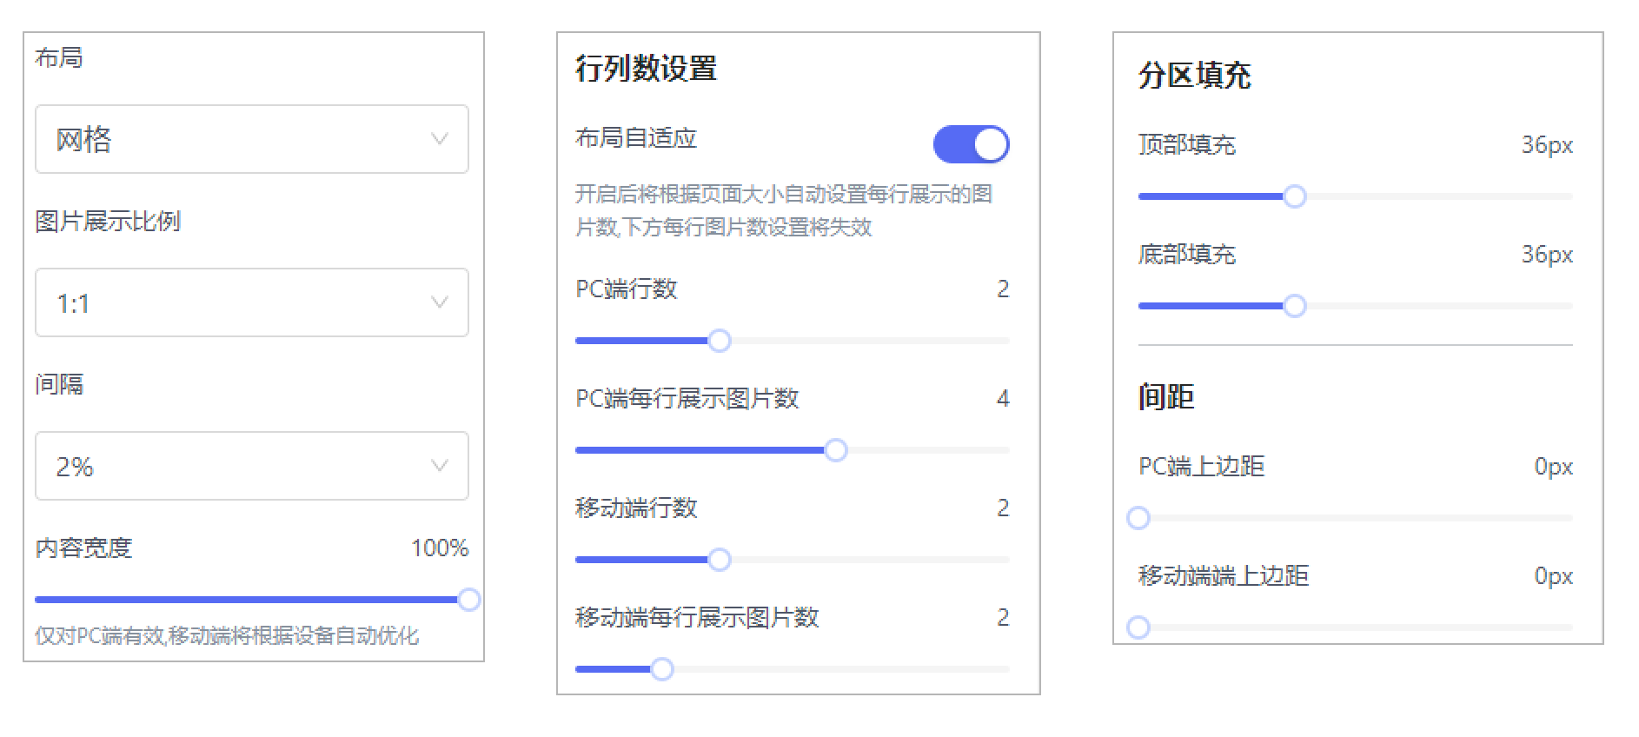
Task: Click the 内容宽度 label
Action: 83,548
